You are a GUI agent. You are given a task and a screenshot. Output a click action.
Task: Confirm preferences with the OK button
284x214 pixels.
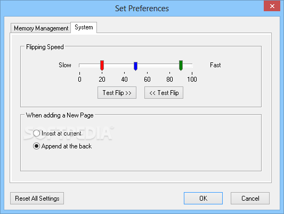point(203,198)
